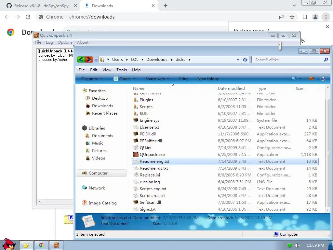Click the New folder button
Image resolution: width=333 pixels, height=250 pixels.
coord(208,79)
